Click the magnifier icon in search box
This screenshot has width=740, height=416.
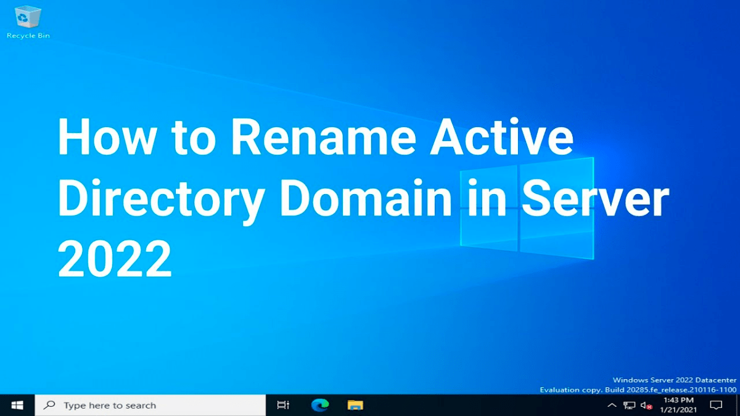(x=50, y=405)
